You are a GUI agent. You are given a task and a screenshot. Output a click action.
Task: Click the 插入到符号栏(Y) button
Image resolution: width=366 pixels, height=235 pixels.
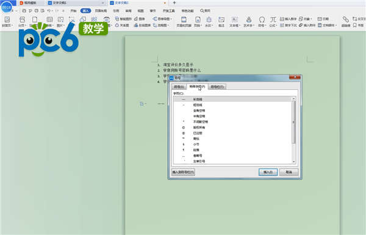(x=183, y=172)
